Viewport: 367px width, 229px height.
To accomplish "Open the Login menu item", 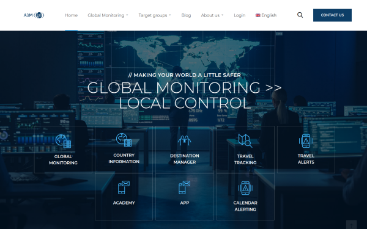I will pyautogui.click(x=239, y=15).
